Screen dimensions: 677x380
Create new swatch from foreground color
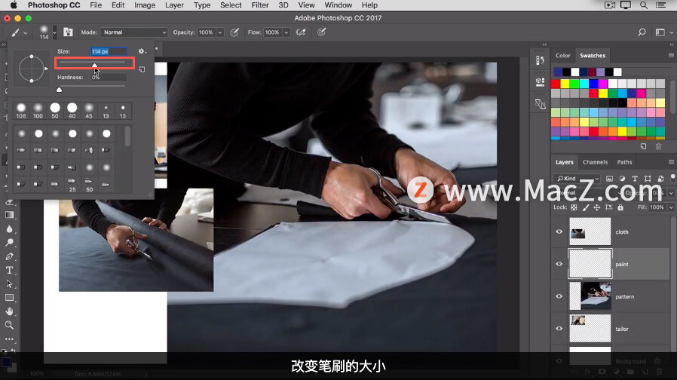tap(643, 146)
